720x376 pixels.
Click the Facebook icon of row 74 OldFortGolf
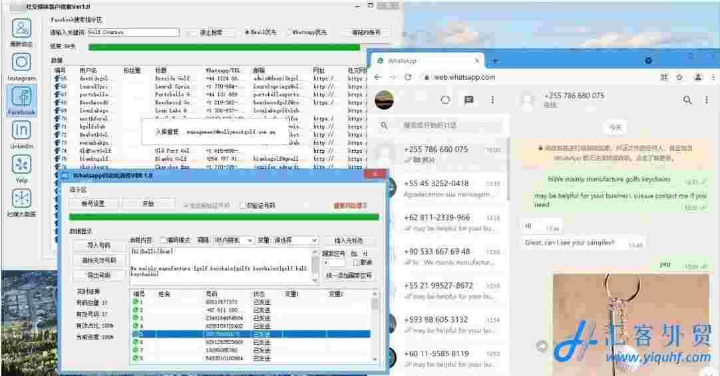pos(57,151)
